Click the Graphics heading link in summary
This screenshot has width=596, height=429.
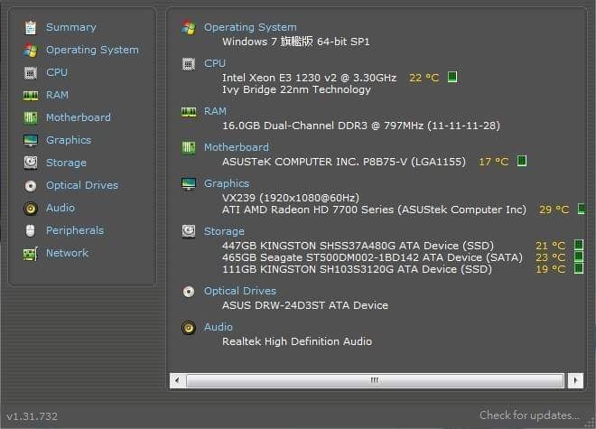coord(227,183)
